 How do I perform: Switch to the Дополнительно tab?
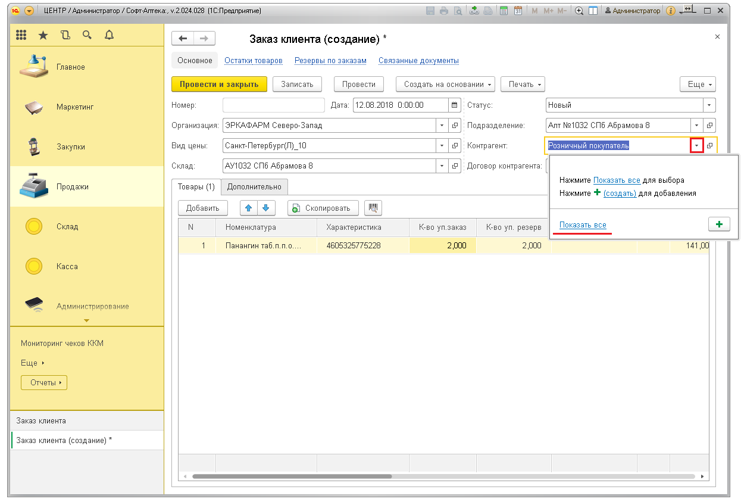pos(254,187)
